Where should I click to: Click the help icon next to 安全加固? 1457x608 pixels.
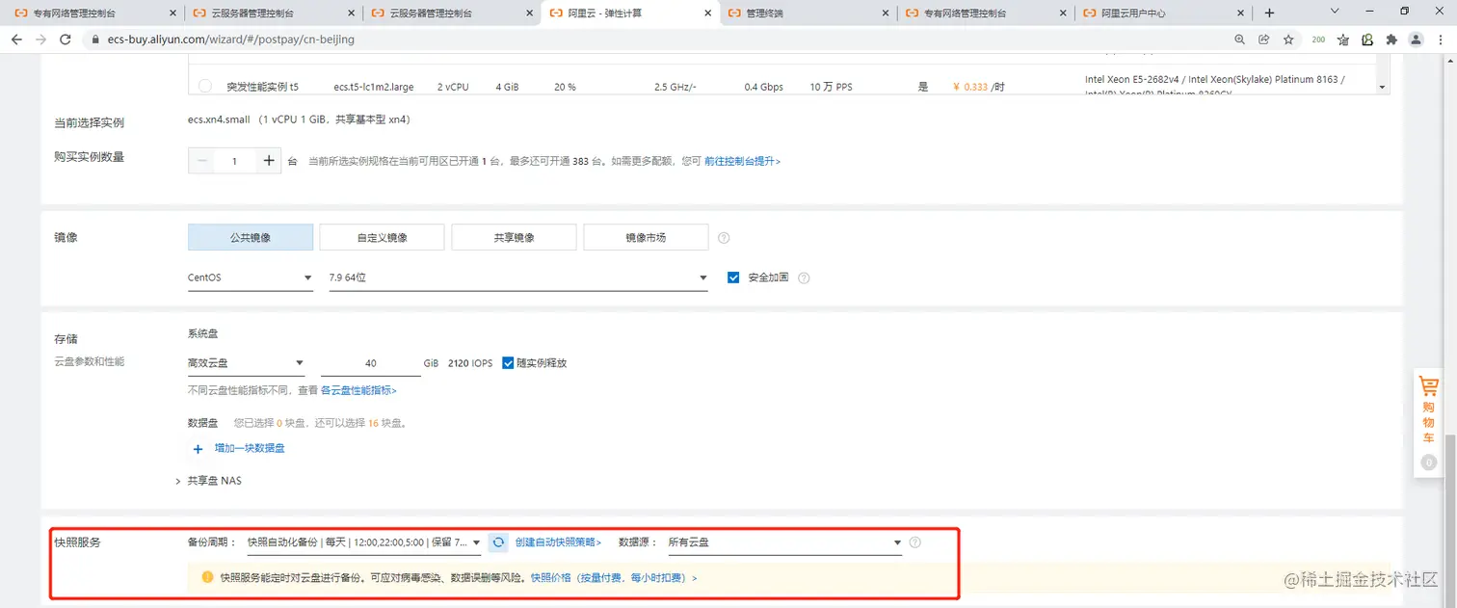click(804, 278)
